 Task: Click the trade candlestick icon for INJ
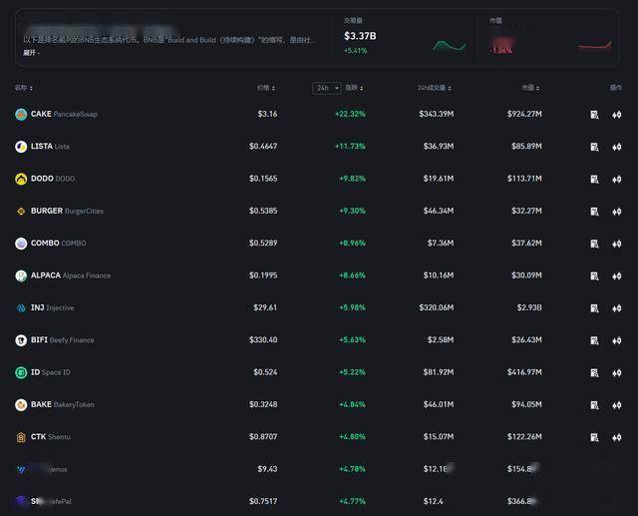pos(617,308)
